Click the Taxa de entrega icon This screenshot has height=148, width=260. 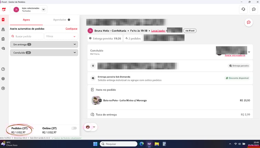92,114
